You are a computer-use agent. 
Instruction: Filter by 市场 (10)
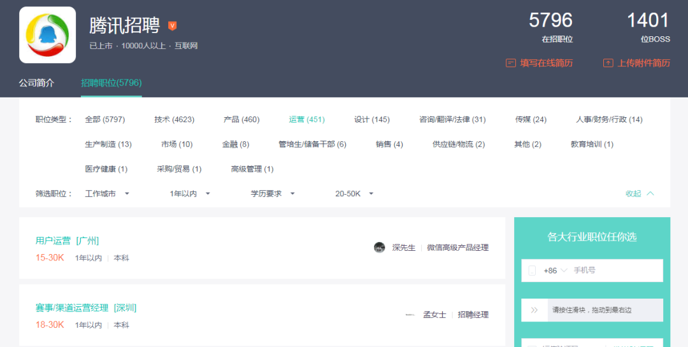[177, 145]
